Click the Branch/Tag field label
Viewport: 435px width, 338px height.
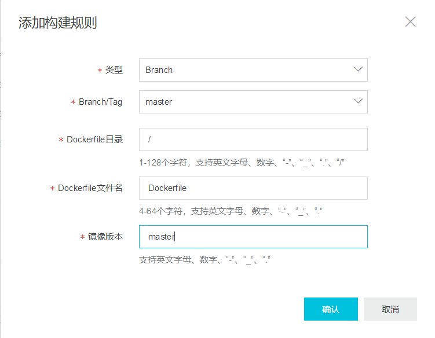tap(100, 102)
